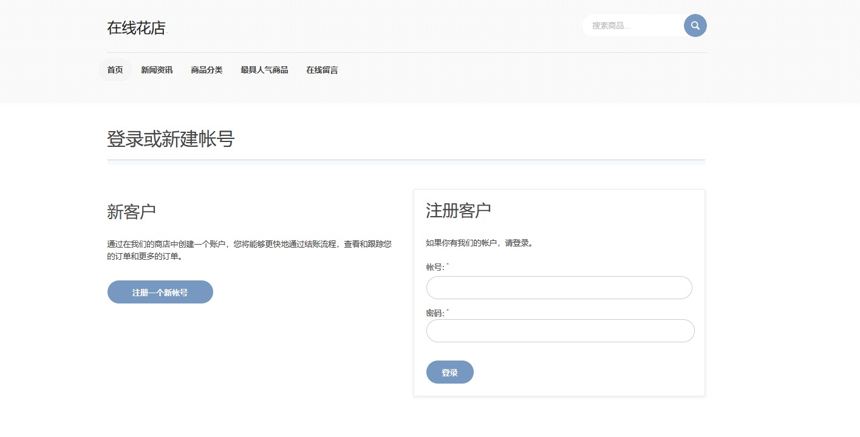Screen dimensions: 860x437
Task: Click the 帐号 field label
Action: (x=435, y=267)
